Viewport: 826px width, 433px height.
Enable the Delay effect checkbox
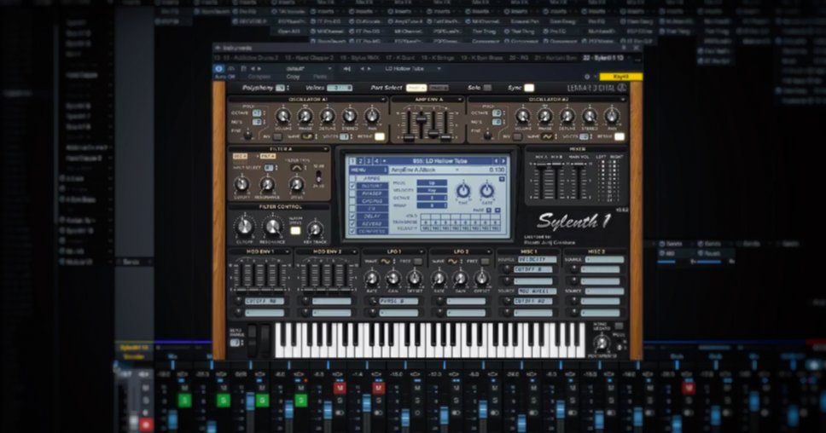coord(352,216)
